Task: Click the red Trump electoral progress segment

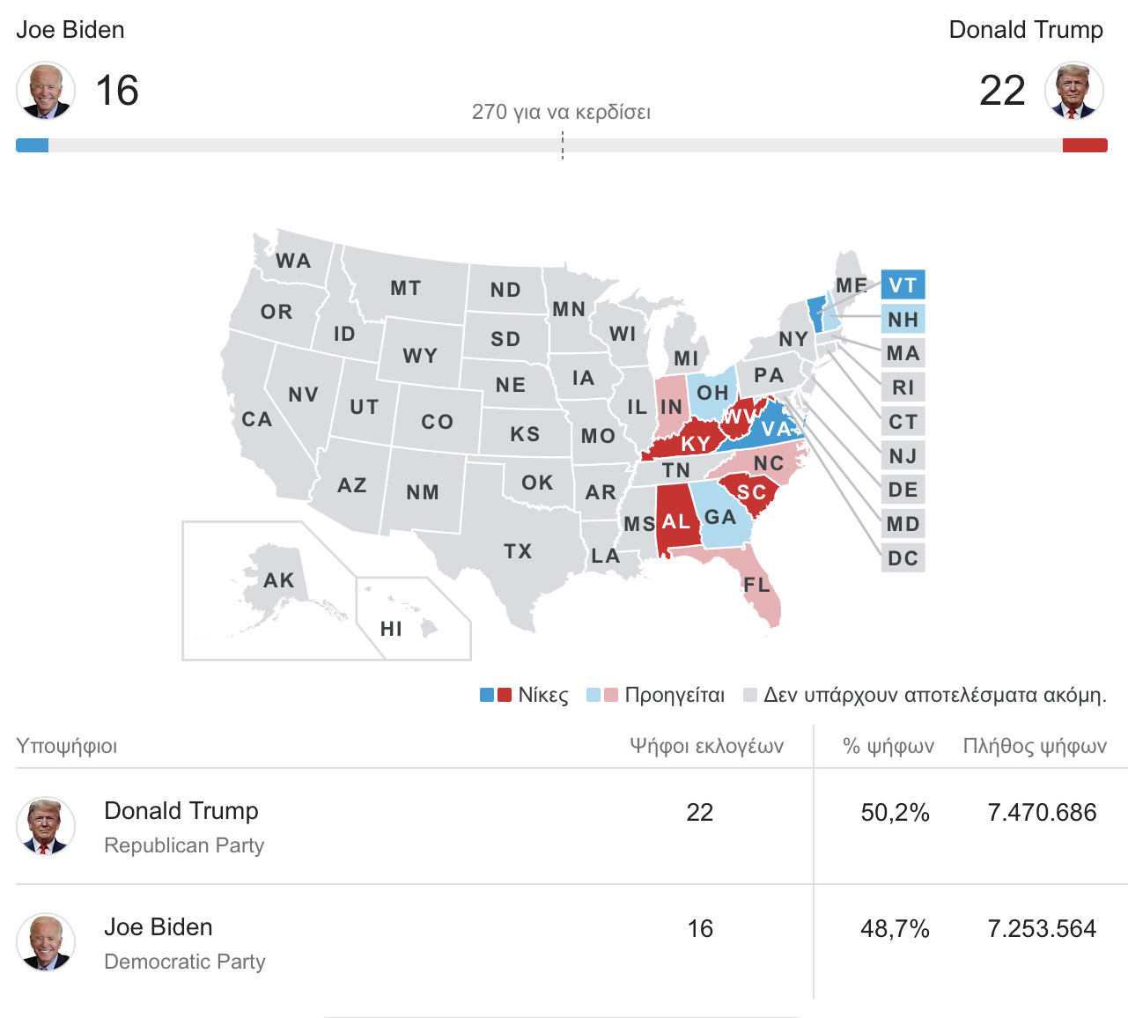Action: click(1085, 145)
